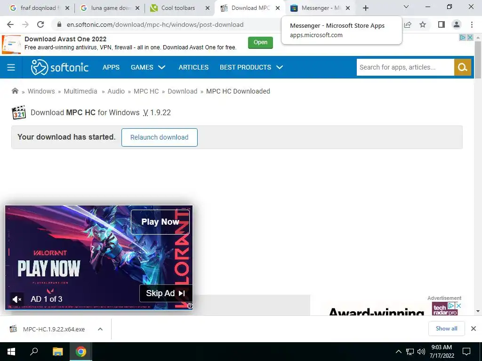Close the tech radar pro advertisement
482x361 pixels.
[x=458, y=306]
